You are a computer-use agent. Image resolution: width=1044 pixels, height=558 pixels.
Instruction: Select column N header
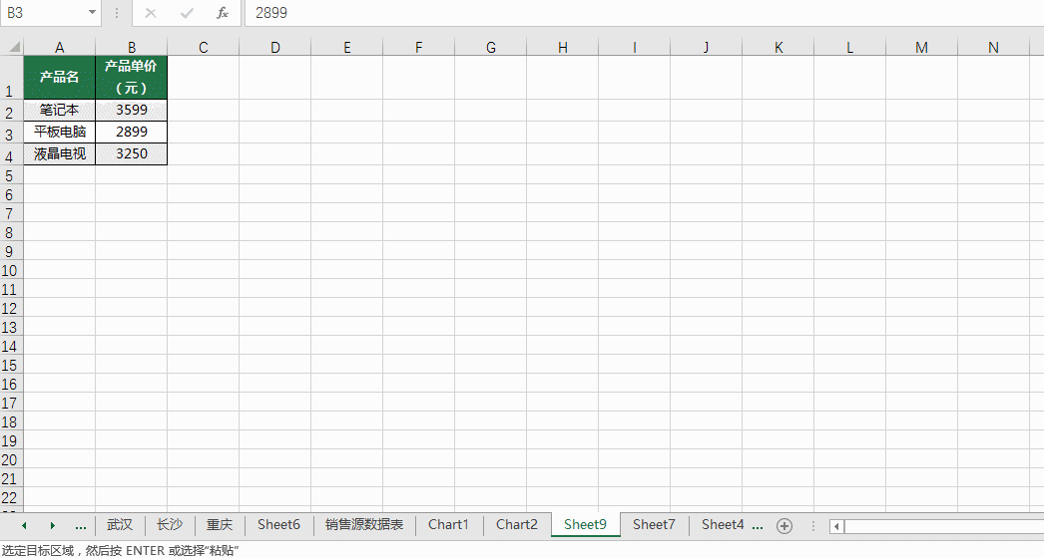(993, 47)
